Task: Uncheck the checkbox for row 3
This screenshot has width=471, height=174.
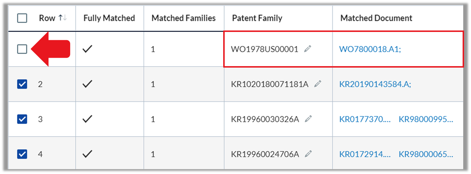Action: pos(22,119)
